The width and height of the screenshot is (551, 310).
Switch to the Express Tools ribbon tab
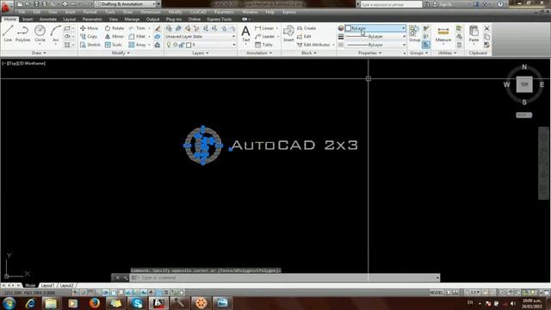219,19
